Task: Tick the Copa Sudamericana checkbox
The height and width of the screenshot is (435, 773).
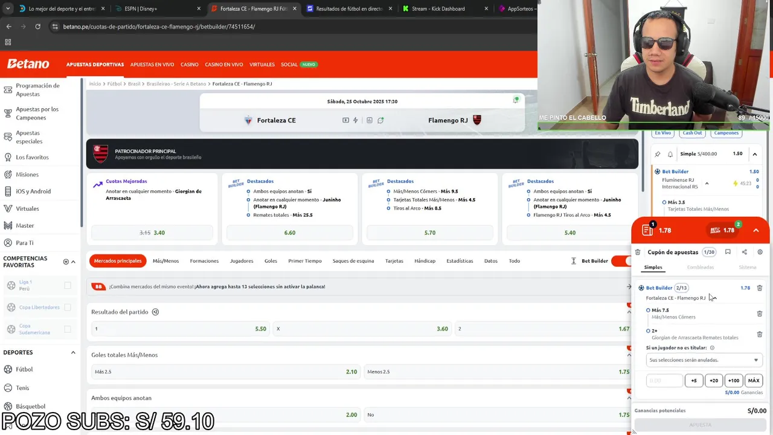Action: coord(68,329)
